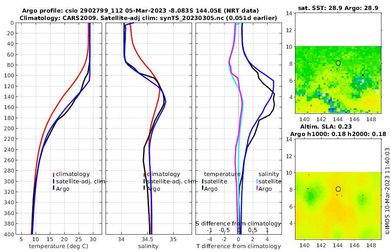
Task: Click the Climatology CARS2009 subtitle line
Action: point(149,18)
